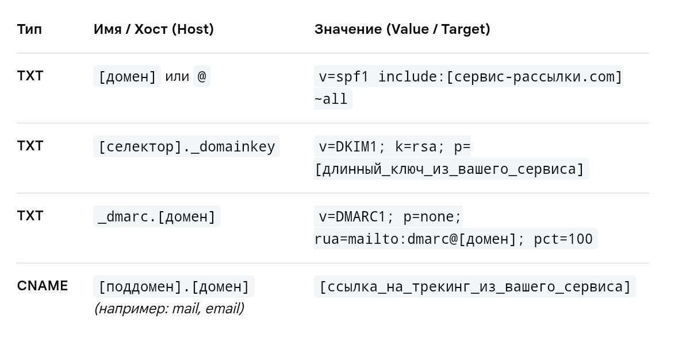Click the '~all' code snippet
The width and height of the screenshot is (690, 358).
332,99
